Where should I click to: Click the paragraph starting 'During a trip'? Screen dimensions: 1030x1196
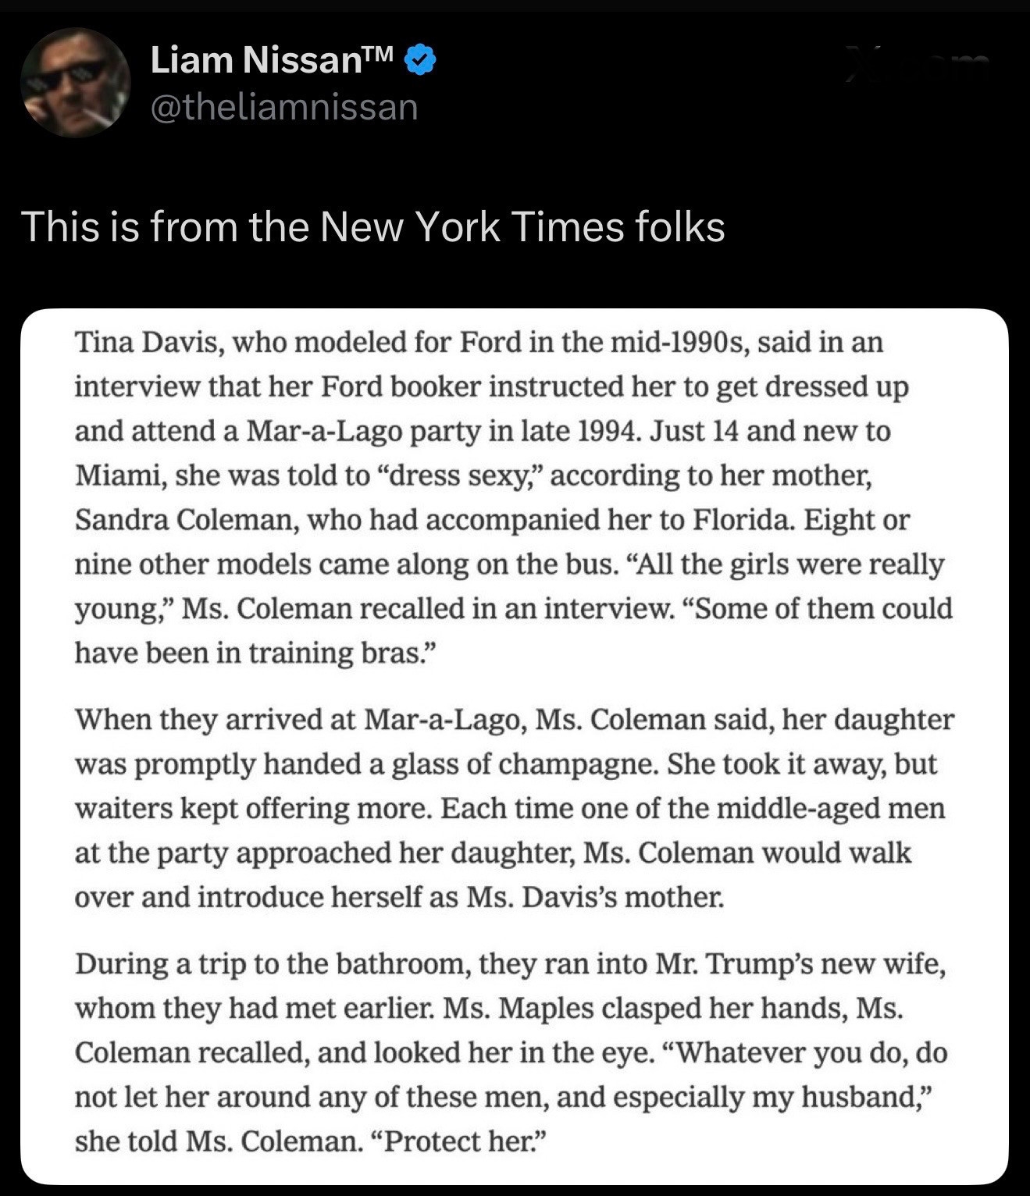pos(511,1052)
